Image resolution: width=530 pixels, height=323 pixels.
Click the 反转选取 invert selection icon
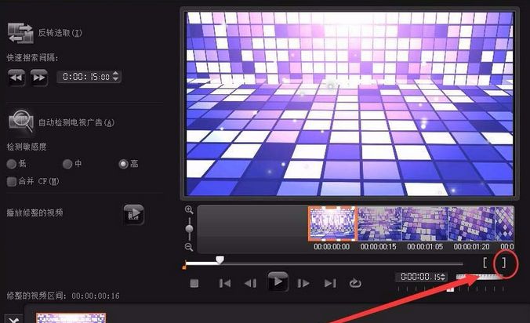click(x=20, y=33)
